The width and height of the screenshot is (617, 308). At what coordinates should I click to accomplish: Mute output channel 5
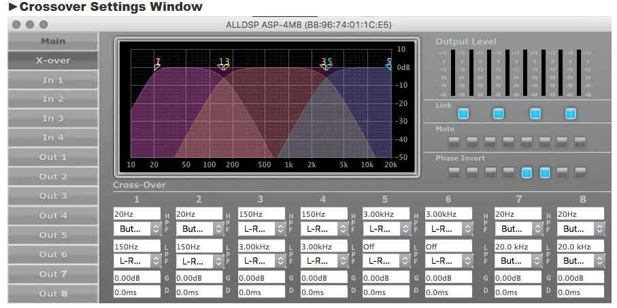pyautogui.click(x=527, y=141)
